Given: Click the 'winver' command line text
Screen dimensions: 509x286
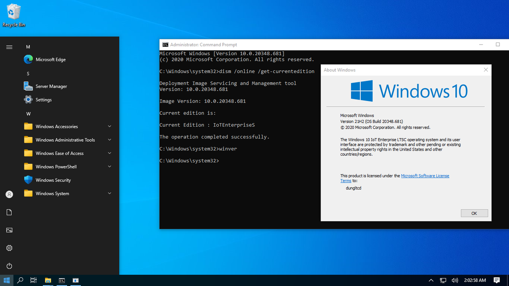Looking at the screenshot, I should coord(228,149).
